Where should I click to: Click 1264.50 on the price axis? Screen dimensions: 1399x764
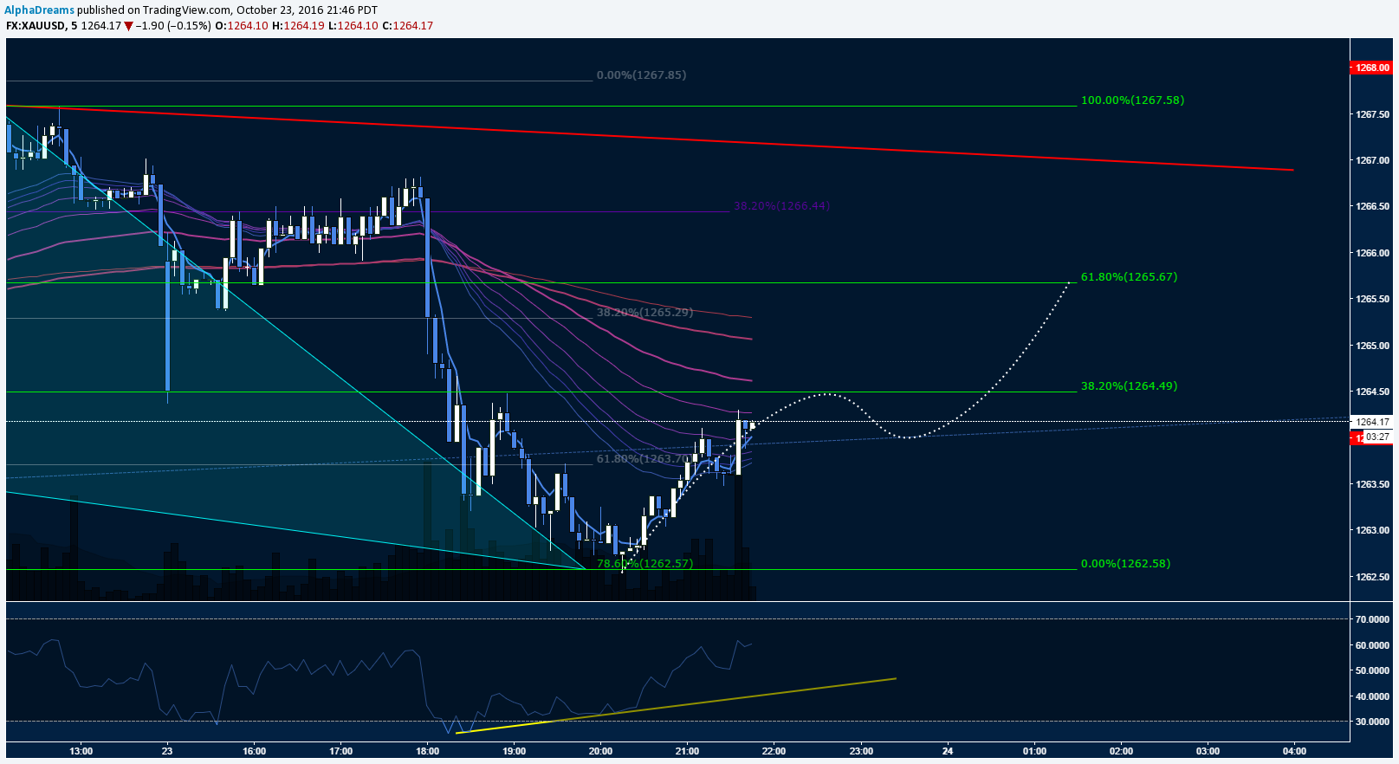point(1372,392)
